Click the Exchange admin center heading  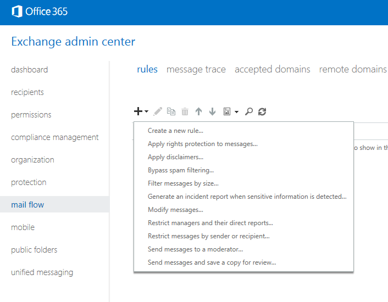(x=73, y=42)
